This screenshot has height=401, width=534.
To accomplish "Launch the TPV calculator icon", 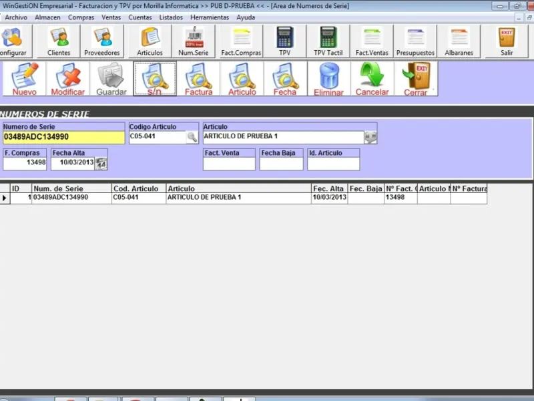I will (x=285, y=41).
